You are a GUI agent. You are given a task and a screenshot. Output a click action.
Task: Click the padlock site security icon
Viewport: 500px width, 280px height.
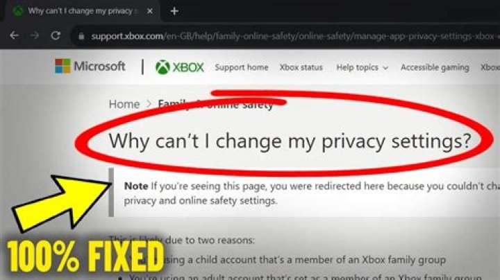[81, 36]
